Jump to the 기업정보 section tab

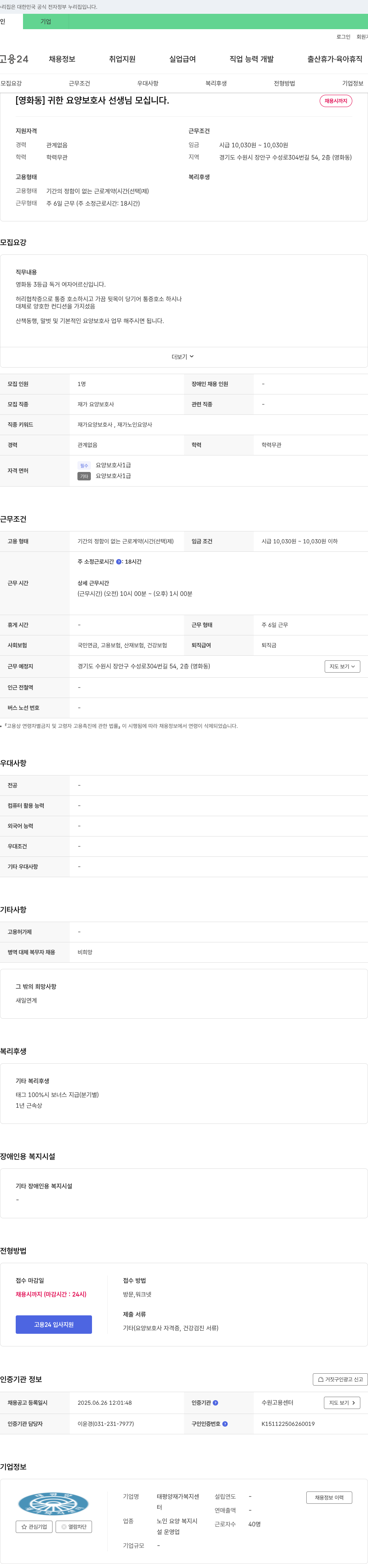coord(353,83)
